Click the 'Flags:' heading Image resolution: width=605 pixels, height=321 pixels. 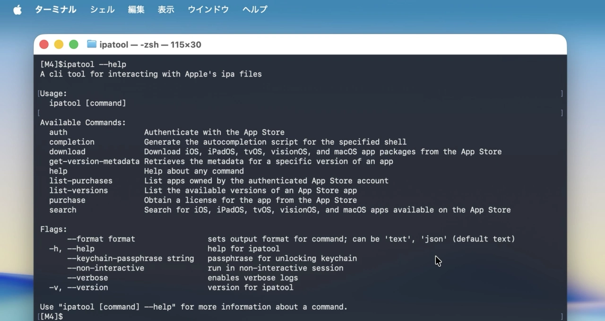[53, 229]
